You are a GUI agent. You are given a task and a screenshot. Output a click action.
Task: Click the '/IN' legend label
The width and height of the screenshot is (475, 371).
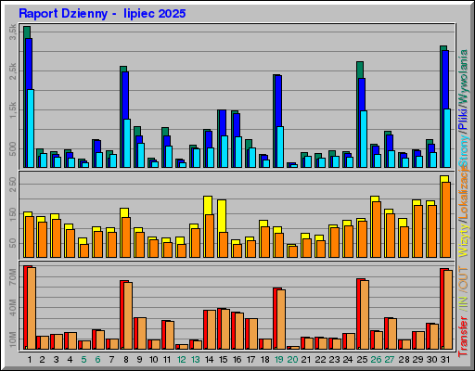(x=463, y=303)
